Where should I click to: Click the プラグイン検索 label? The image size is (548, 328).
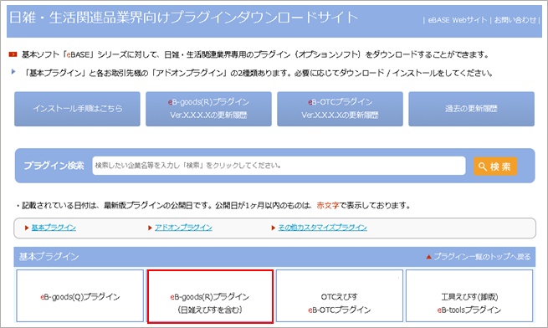pos(54,166)
